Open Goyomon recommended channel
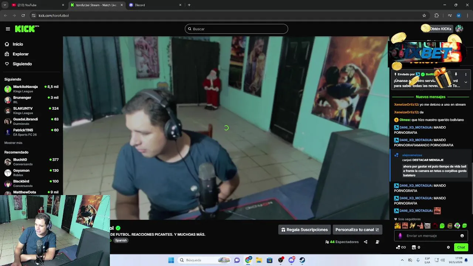 pyautogui.click(x=31, y=173)
